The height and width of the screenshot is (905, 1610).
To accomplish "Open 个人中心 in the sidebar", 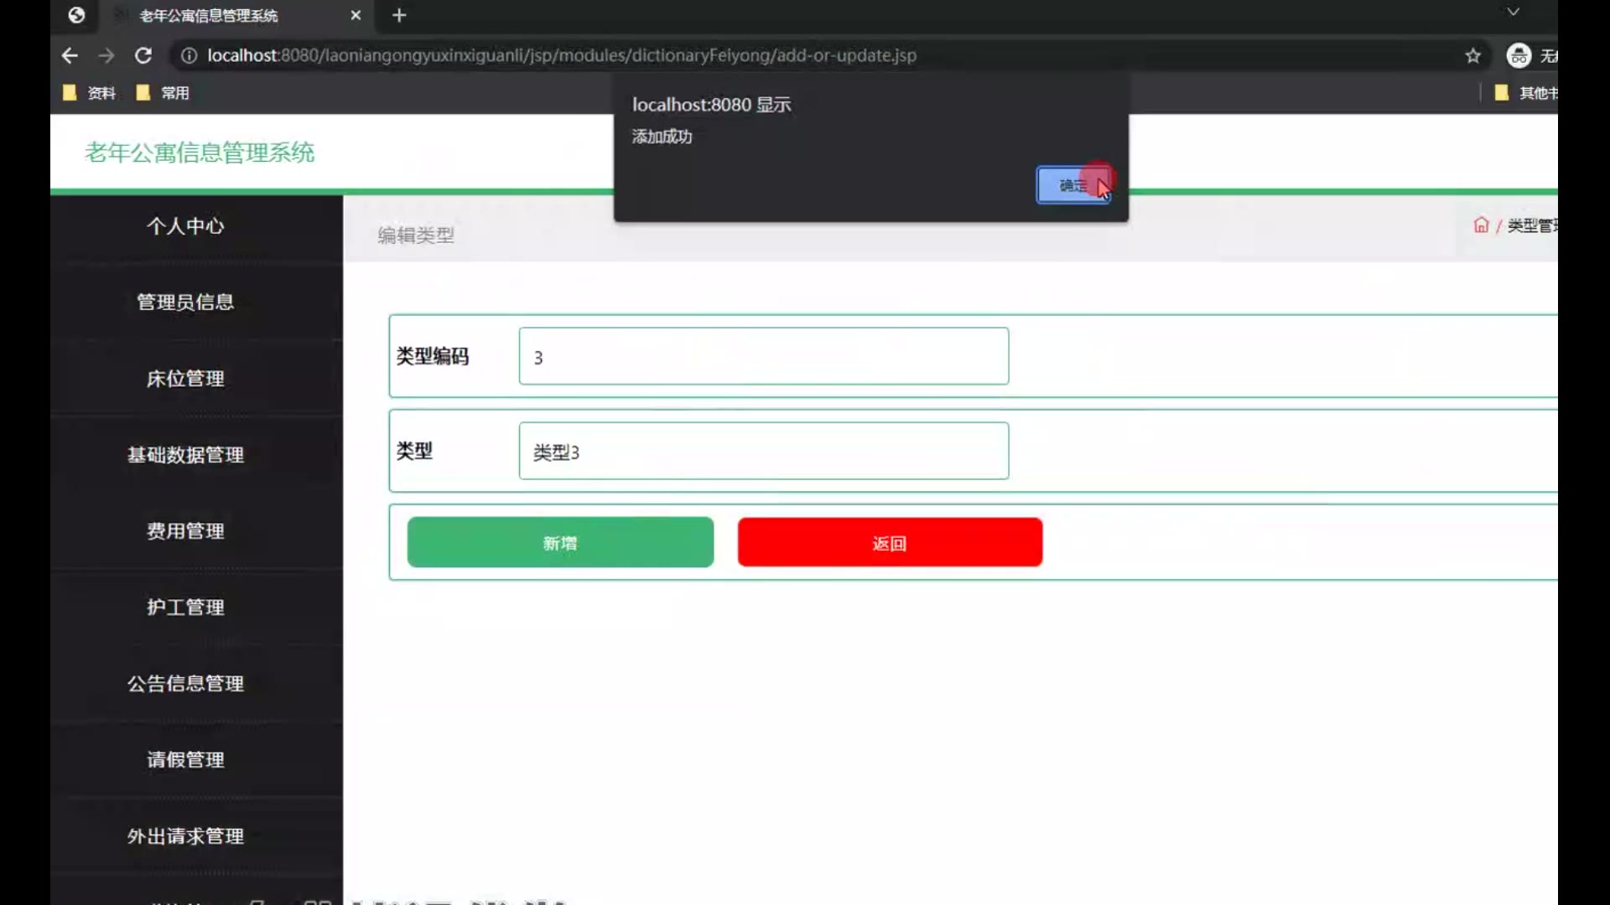I will [185, 226].
